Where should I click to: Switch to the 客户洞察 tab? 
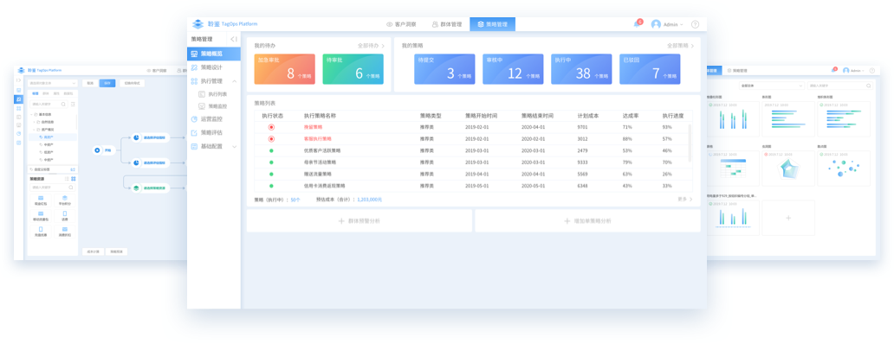click(x=401, y=24)
